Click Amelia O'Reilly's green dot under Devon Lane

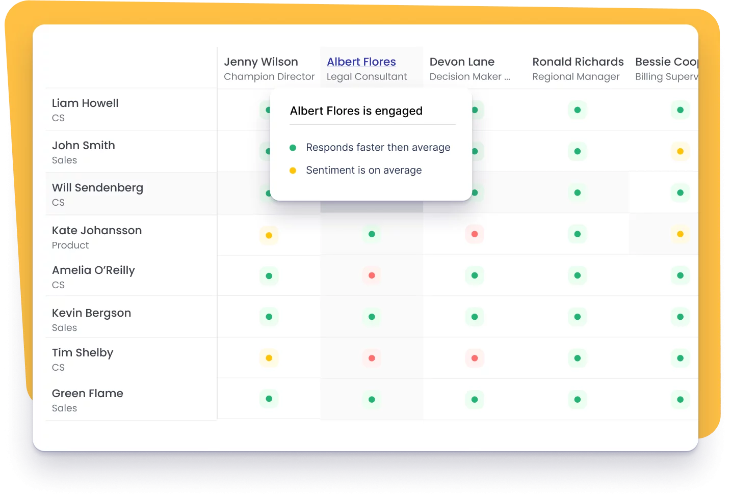(x=475, y=275)
